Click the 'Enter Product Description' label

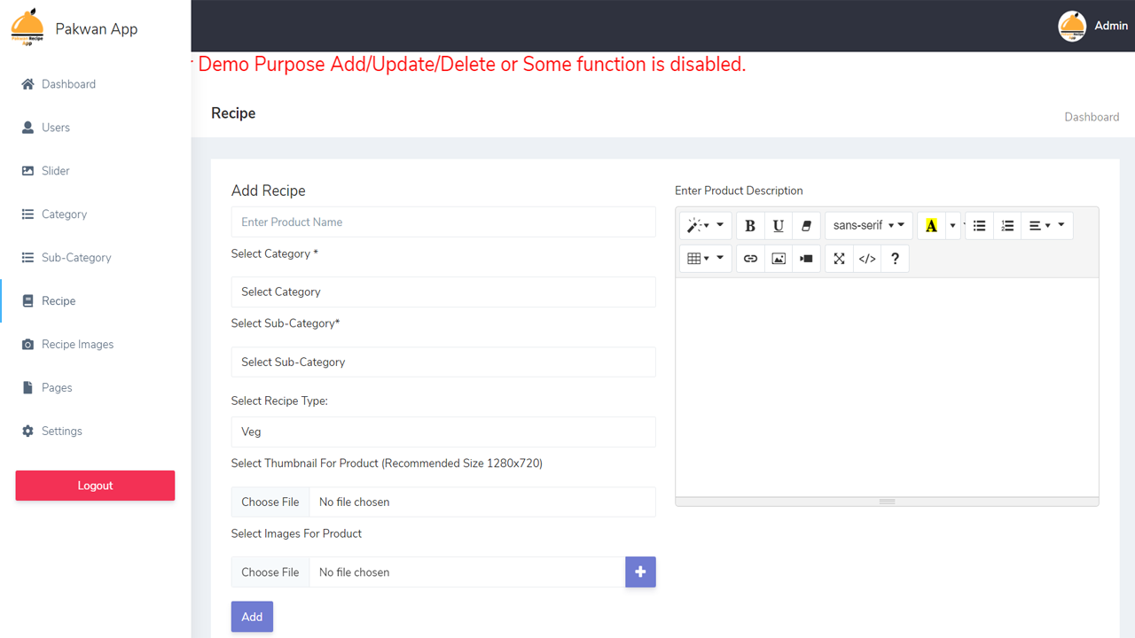click(x=739, y=191)
